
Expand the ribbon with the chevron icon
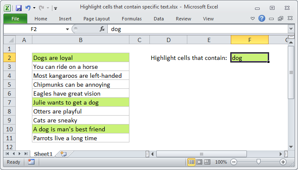(x=252, y=19)
